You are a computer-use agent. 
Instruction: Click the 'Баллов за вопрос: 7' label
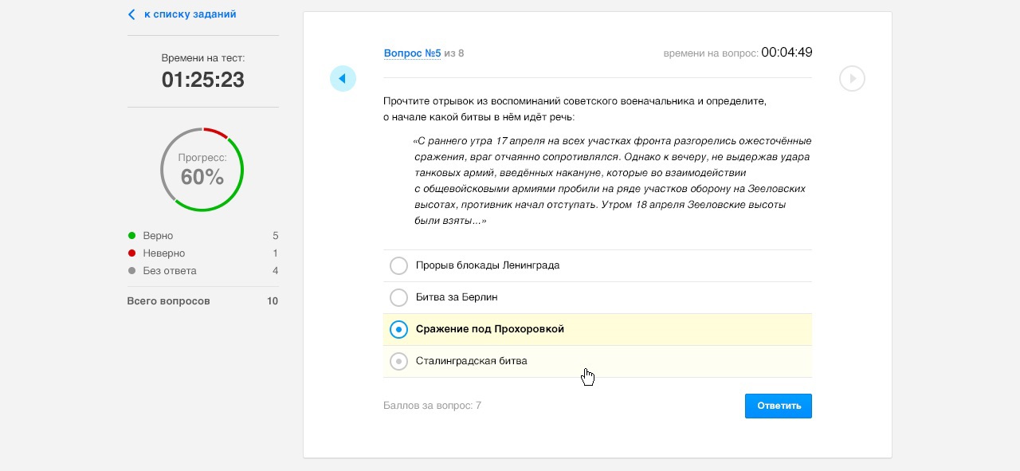(432, 406)
